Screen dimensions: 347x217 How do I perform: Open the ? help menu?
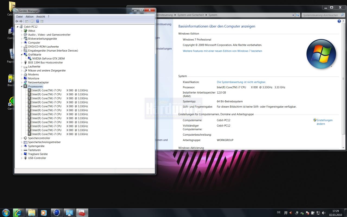click(49, 17)
